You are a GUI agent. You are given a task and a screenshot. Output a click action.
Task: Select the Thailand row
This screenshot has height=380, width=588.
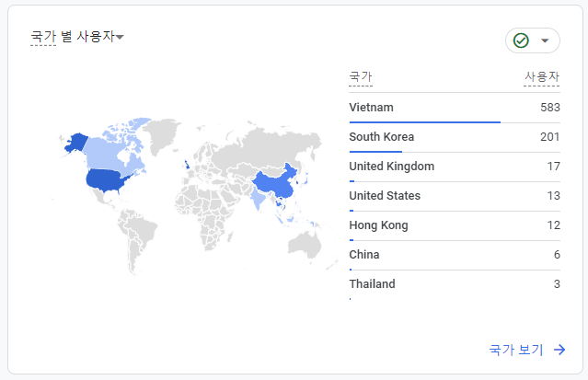coord(455,284)
